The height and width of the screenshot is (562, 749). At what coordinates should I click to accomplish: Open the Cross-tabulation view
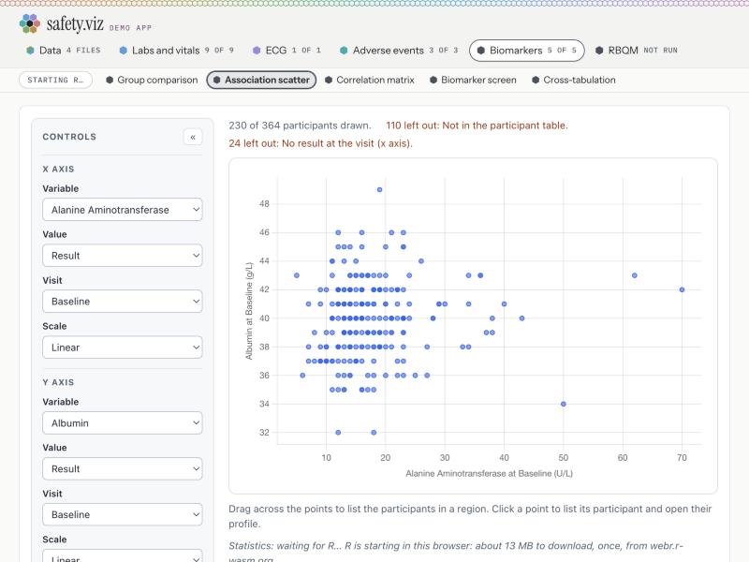point(574,80)
